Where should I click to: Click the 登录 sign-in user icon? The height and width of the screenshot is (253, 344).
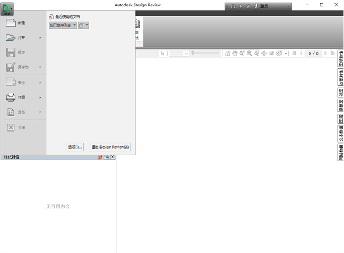pyautogui.click(x=256, y=6)
